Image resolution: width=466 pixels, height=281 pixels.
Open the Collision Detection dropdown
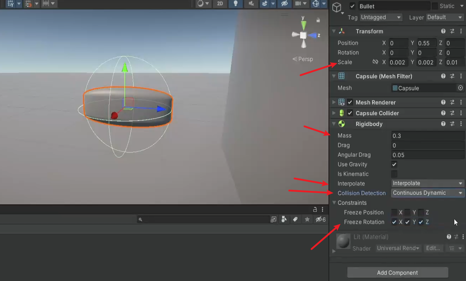[427, 193]
